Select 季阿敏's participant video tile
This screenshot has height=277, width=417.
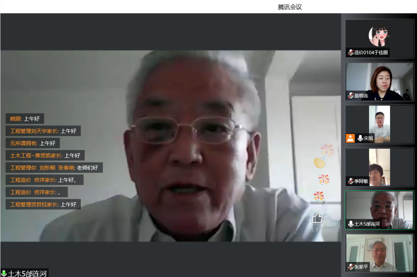click(380, 167)
